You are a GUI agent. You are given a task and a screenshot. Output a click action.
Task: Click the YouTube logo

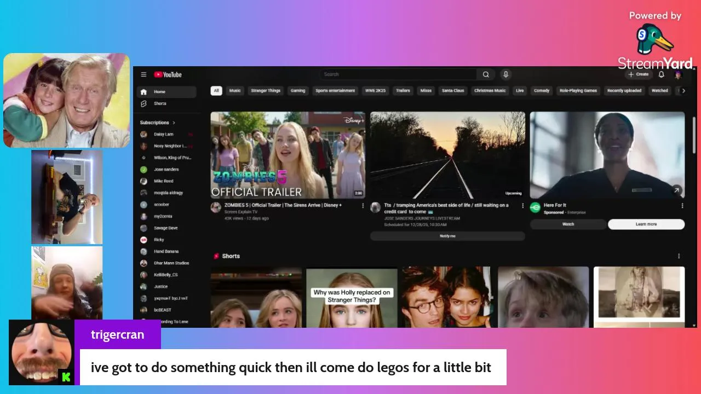[x=168, y=74]
